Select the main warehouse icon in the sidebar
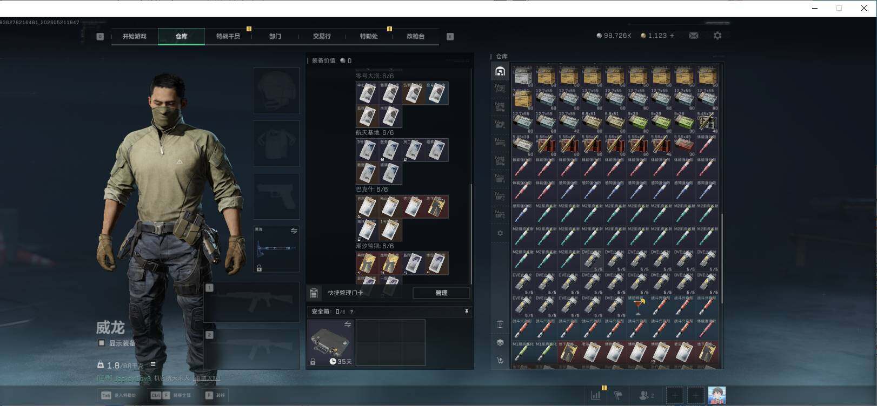Viewport: 877px width, 406px height. click(x=500, y=71)
